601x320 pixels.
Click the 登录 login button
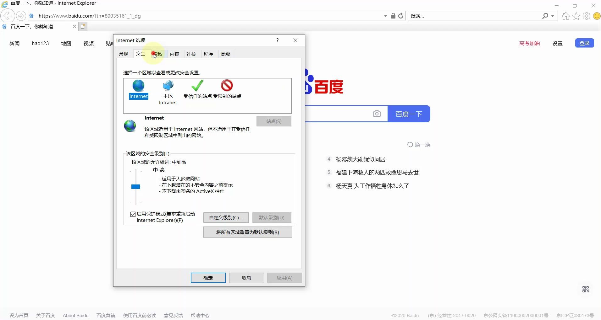tap(584, 43)
